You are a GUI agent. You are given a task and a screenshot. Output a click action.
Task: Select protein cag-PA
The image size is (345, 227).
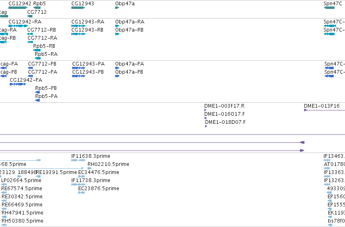tap(9, 64)
